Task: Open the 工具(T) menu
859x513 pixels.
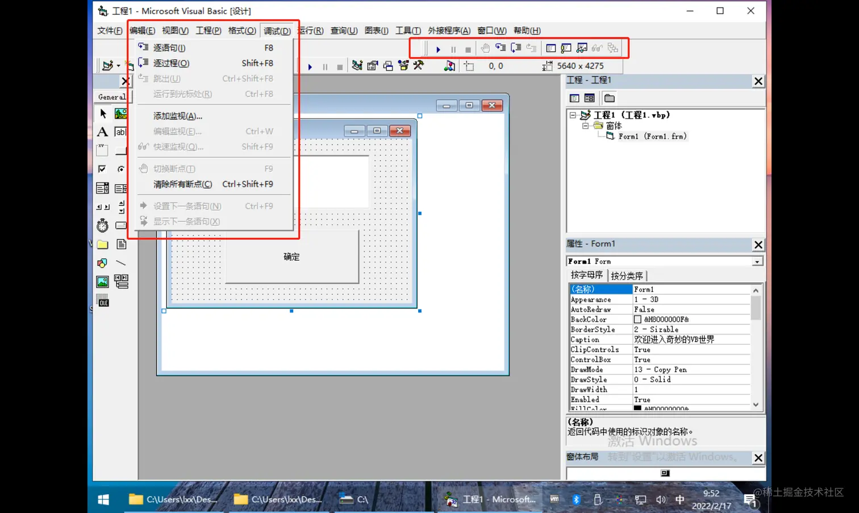Action: coord(408,31)
